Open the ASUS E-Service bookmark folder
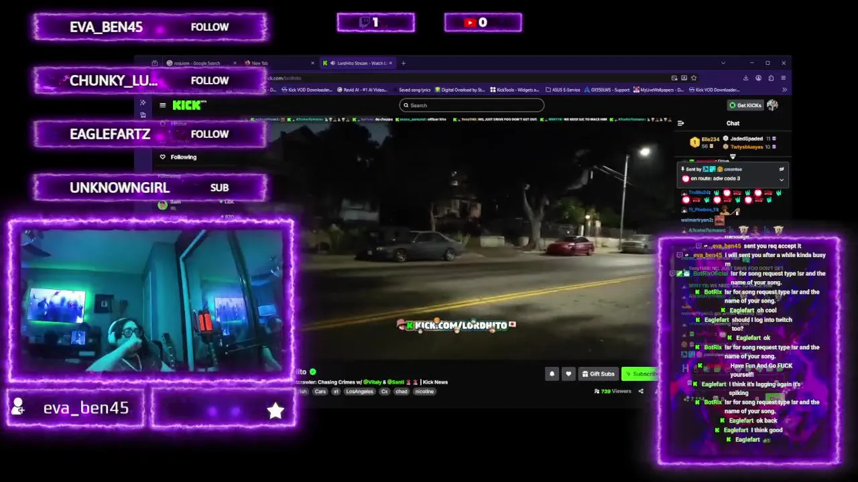The height and width of the screenshot is (482, 858). (x=563, y=90)
